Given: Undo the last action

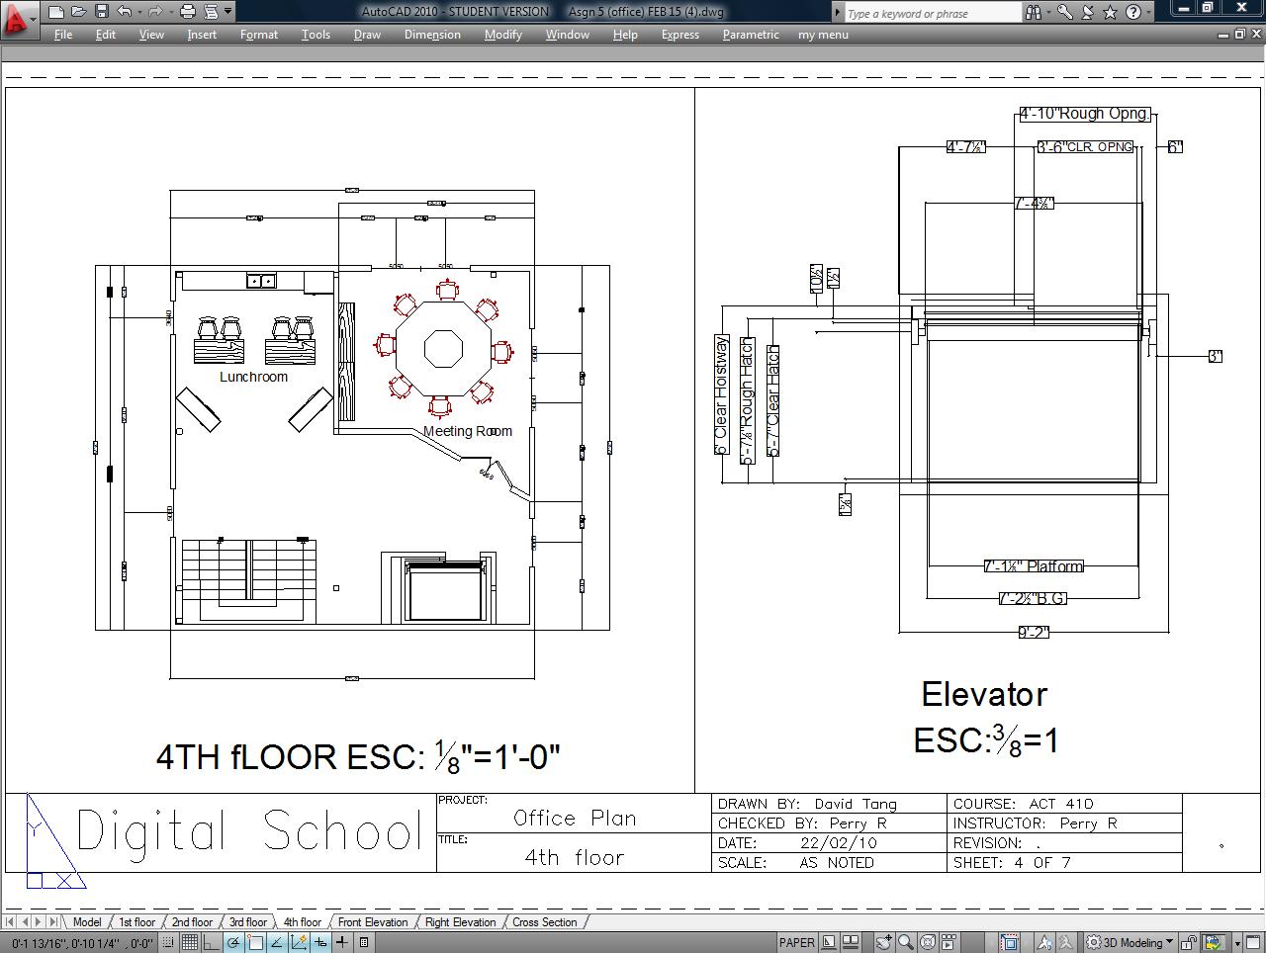Looking at the screenshot, I should 124,11.
